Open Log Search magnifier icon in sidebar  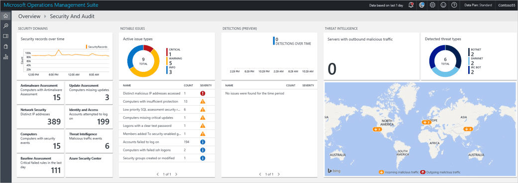coord(5,26)
